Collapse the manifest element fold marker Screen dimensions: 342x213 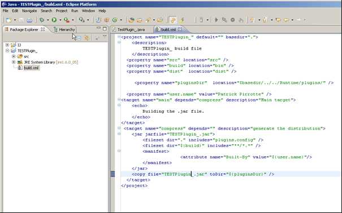tap(119, 150)
